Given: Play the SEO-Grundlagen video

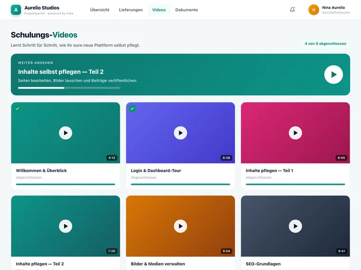Looking at the screenshot, I should [295, 226].
